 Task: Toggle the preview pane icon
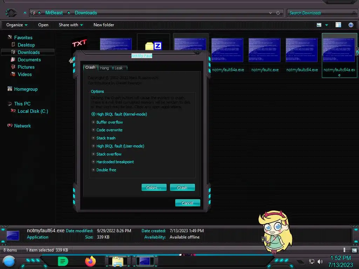tap(338, 25)
